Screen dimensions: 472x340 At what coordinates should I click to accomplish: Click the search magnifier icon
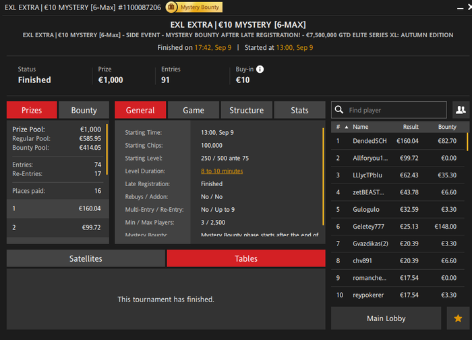339,109
